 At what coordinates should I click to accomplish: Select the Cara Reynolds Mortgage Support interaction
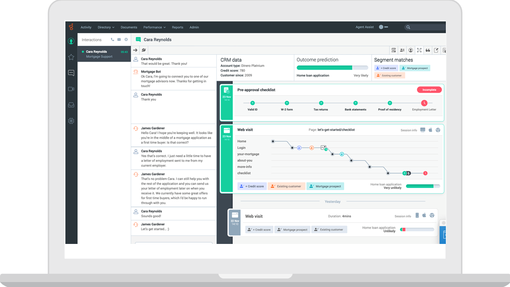tap(104, 54)
